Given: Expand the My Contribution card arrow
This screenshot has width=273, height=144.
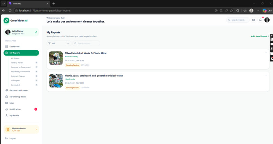Looking at the screenshot, I should pos(36,129).
